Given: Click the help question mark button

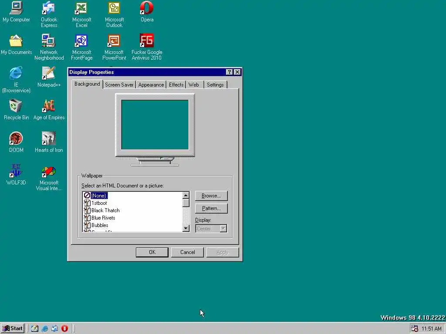Looking at the screenshot, I should coord(229,72).
